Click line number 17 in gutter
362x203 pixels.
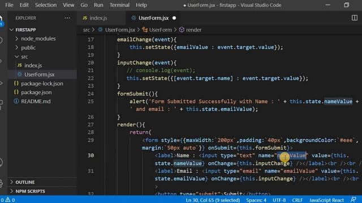click(90, 39)
